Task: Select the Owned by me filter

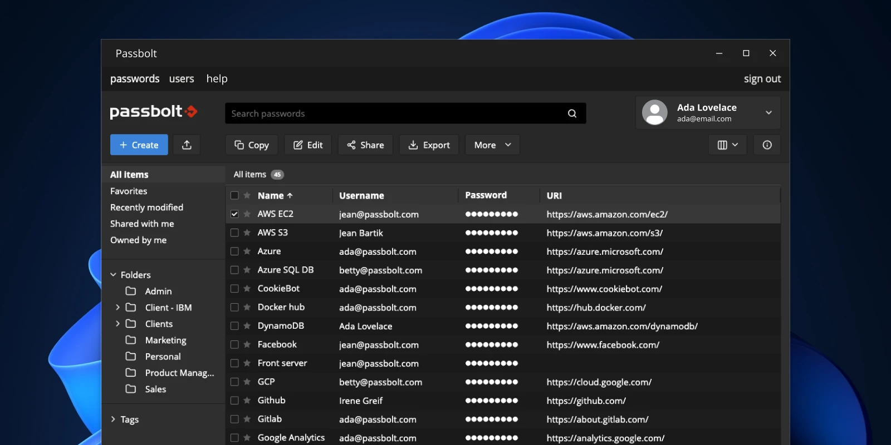Action: pos(138,240)
